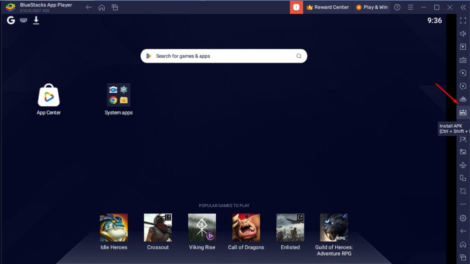The width and height of the screenshot is (470, 264).
Task: Open the Reward Center
Action: [328, 7]
